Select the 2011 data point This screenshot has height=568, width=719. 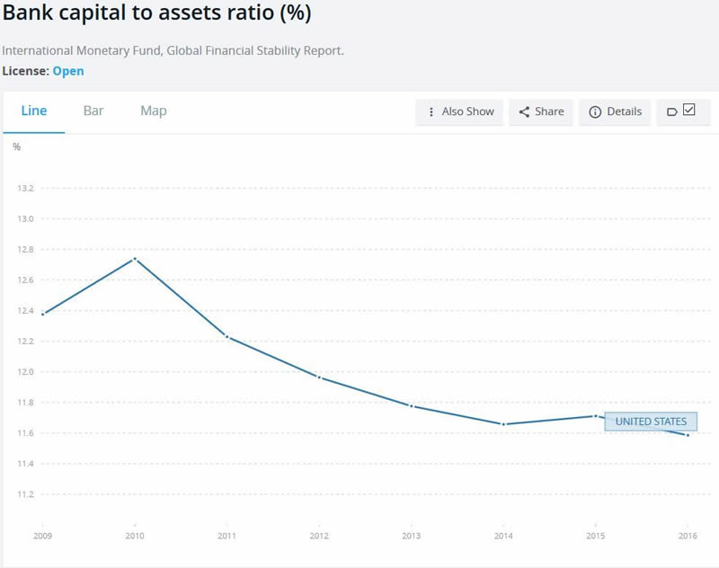click(226, 336)
